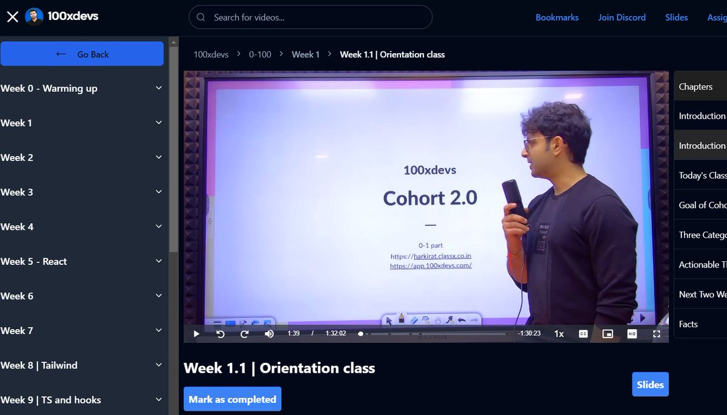
Task: Open the Slides link in top navigation
Action: pyautogui.click(x=676, y=18)
